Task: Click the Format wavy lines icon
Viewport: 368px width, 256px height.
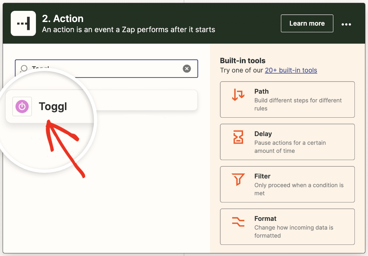Action: point(238,221)
